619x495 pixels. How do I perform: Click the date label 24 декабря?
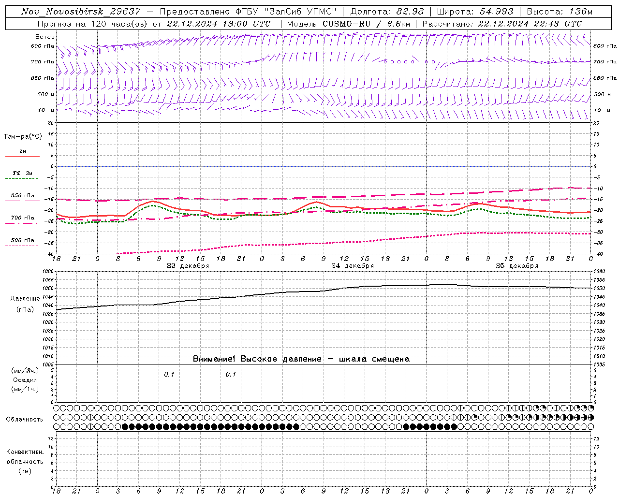coord(353,266)
